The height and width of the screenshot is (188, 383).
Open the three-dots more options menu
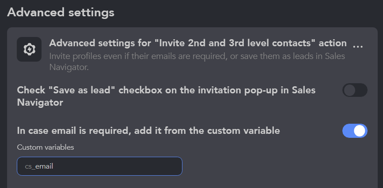coord(358,46)
